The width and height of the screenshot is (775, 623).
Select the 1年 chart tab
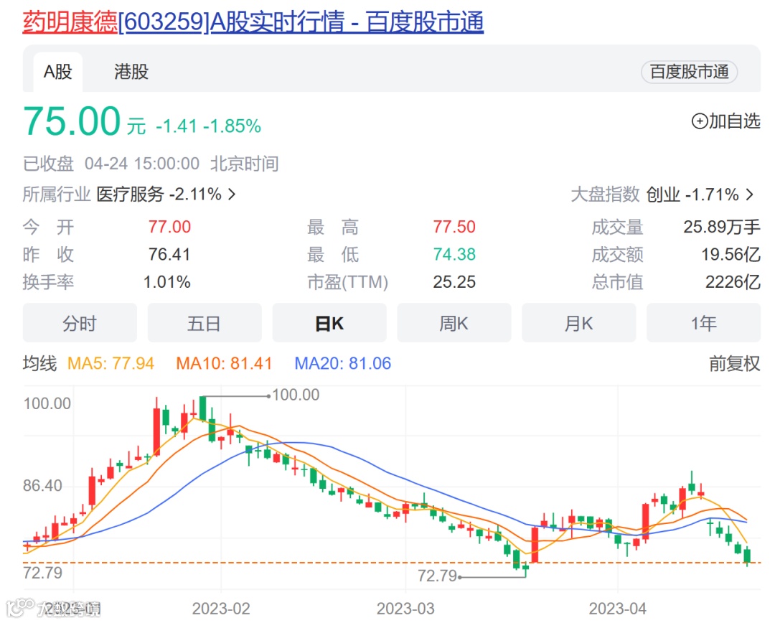point(703,324)
